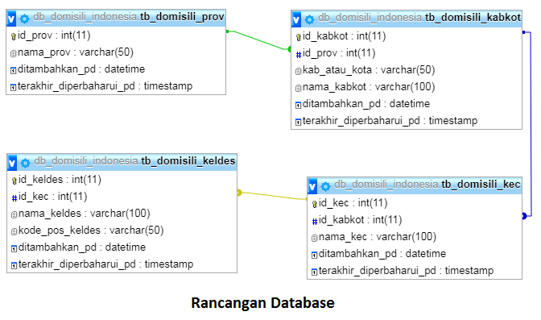This screenshot has width=541, height=320.
Task: Select the 'kode_pos_keldes : varchar(50)' field
Action: pos(91,231)
